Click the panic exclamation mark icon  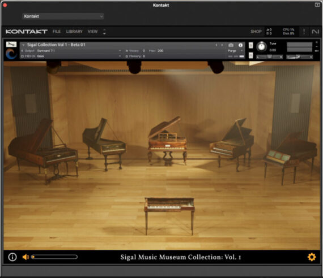click(x=304, y=32)
